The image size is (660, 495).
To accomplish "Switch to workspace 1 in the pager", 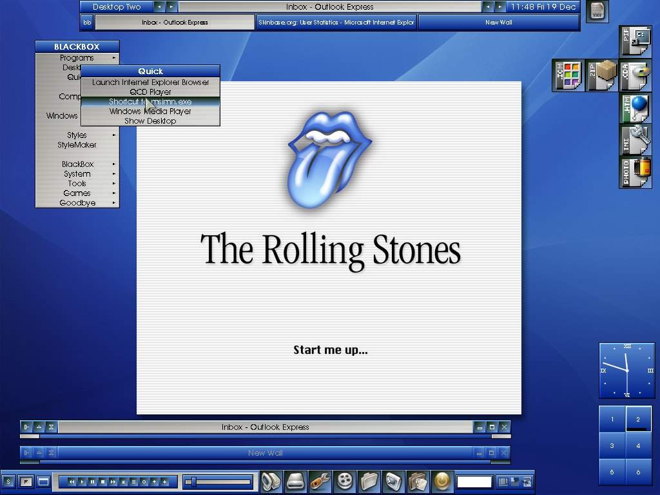I will [x=612, y=419].
